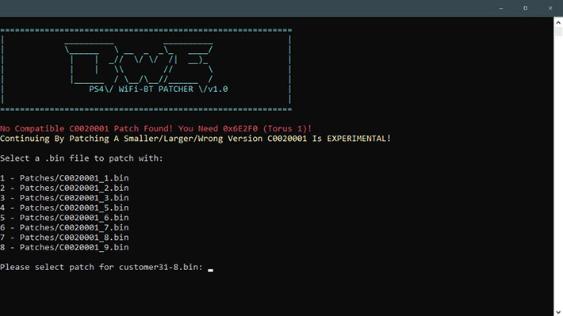Maximize the console window
The image size is (563, 316).
(525, 8)
